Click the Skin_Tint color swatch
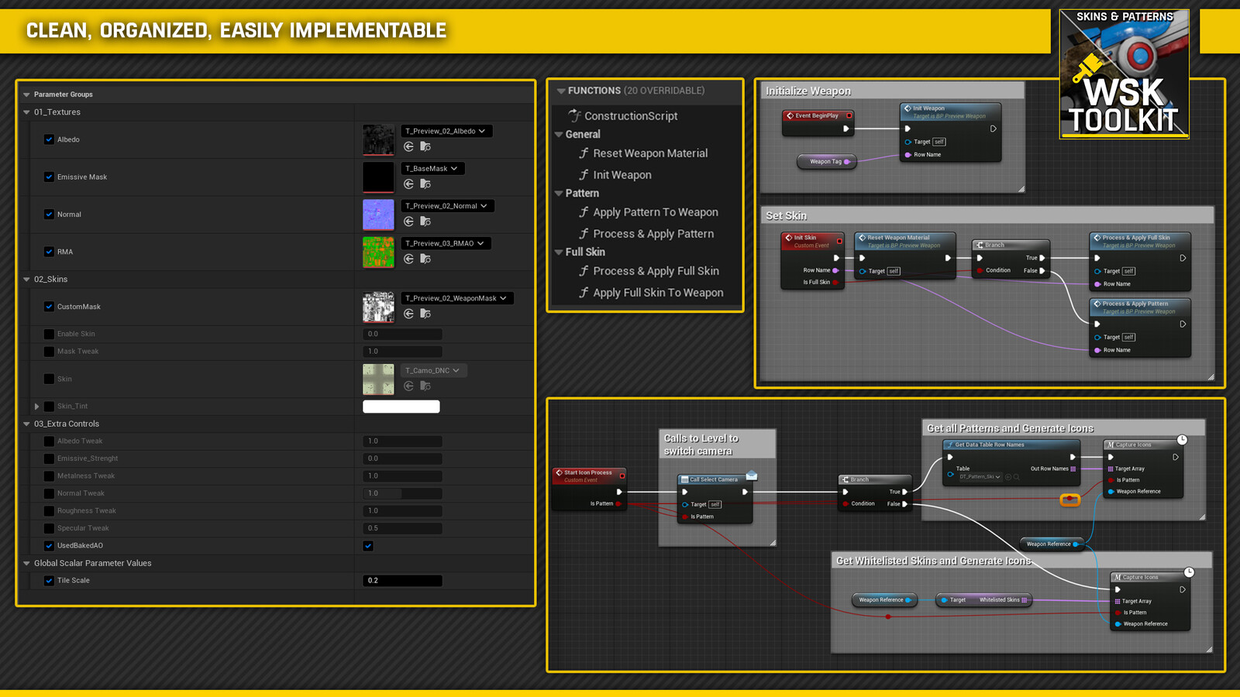This screenshot has width=1240, height=697. (x=401, y=406)
